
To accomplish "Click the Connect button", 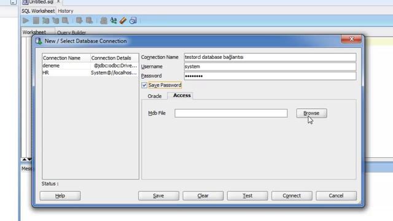I will coord(292,196).
